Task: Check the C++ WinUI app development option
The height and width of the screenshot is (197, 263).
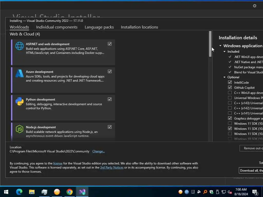Action: (x=230, y=93)
